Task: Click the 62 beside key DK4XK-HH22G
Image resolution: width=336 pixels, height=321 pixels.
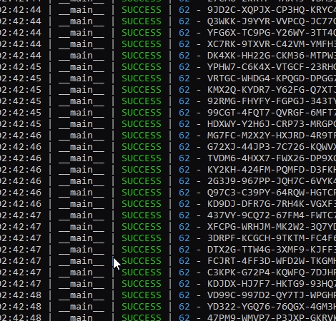Action: [x=184, y=56]
